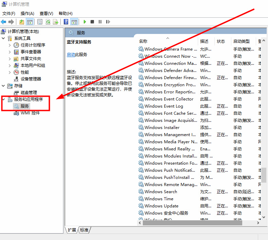Viewport: 268px width, 240px height.
Task: Click the Stop Service square icon
Action: (x=92, y=22)
